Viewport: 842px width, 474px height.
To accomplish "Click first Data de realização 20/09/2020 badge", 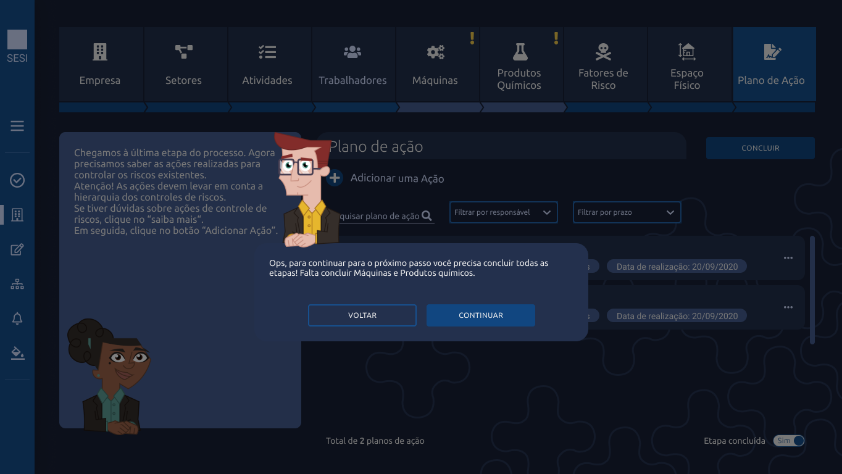I will (677, 267).
